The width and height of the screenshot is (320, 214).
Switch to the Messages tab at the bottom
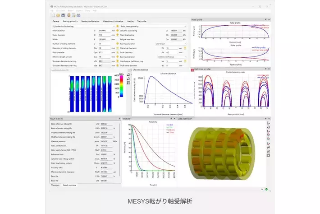(x=55, y=185)
